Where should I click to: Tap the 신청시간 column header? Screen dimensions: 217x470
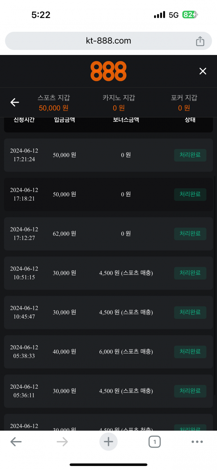point(24,120)
